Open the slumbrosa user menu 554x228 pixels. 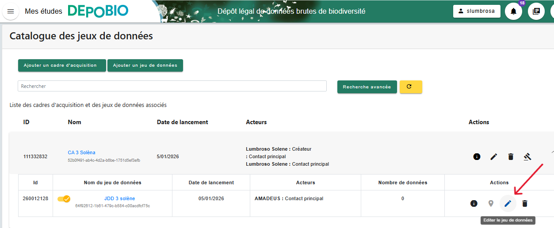476,11
